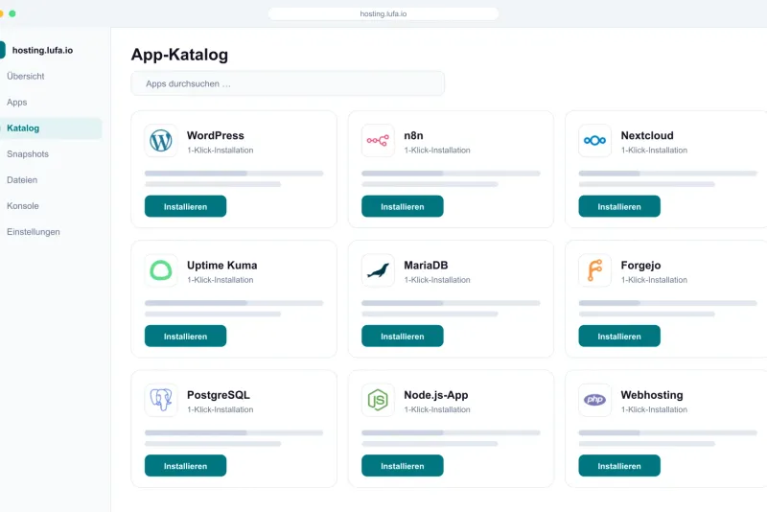Viewport: 767px width, 512px height.
Task: Click 1-Klick-Installation under Node.js-App
Action: tap(437, 409)
